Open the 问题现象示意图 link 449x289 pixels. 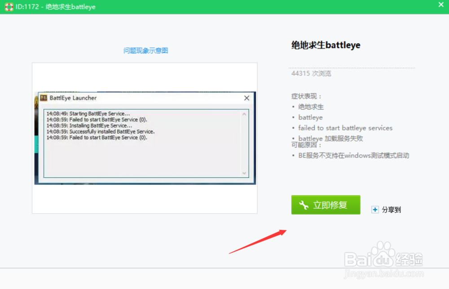[x=146, y=51]
